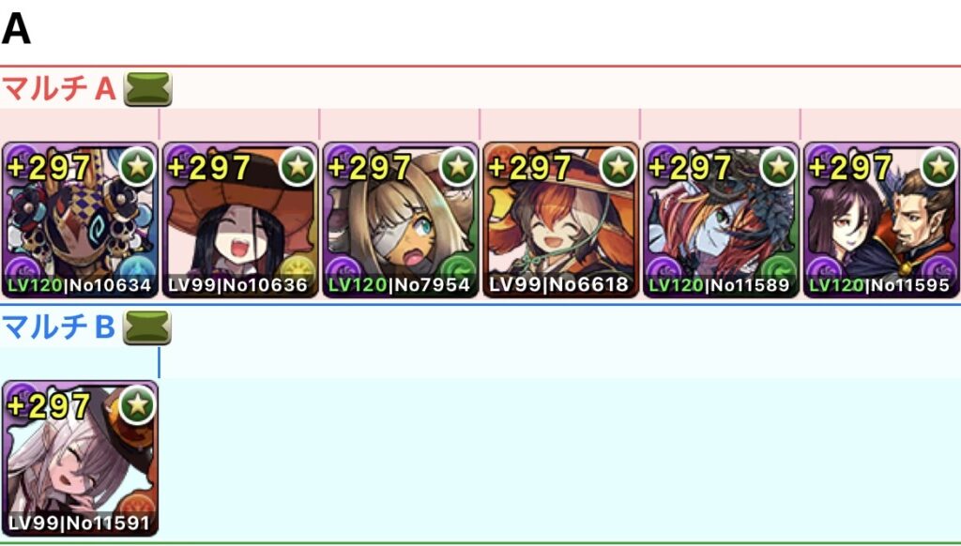Select blue-skinned monster card No11589
This screenshot has height=546, width=961.
pyautogui.click(x=722, y=220)
